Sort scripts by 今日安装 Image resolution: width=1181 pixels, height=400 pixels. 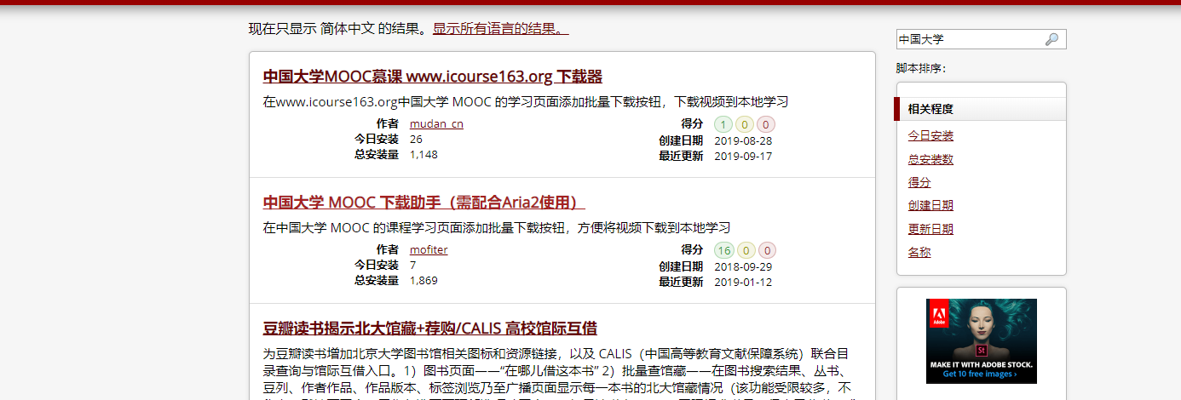(x=930, y=136)
